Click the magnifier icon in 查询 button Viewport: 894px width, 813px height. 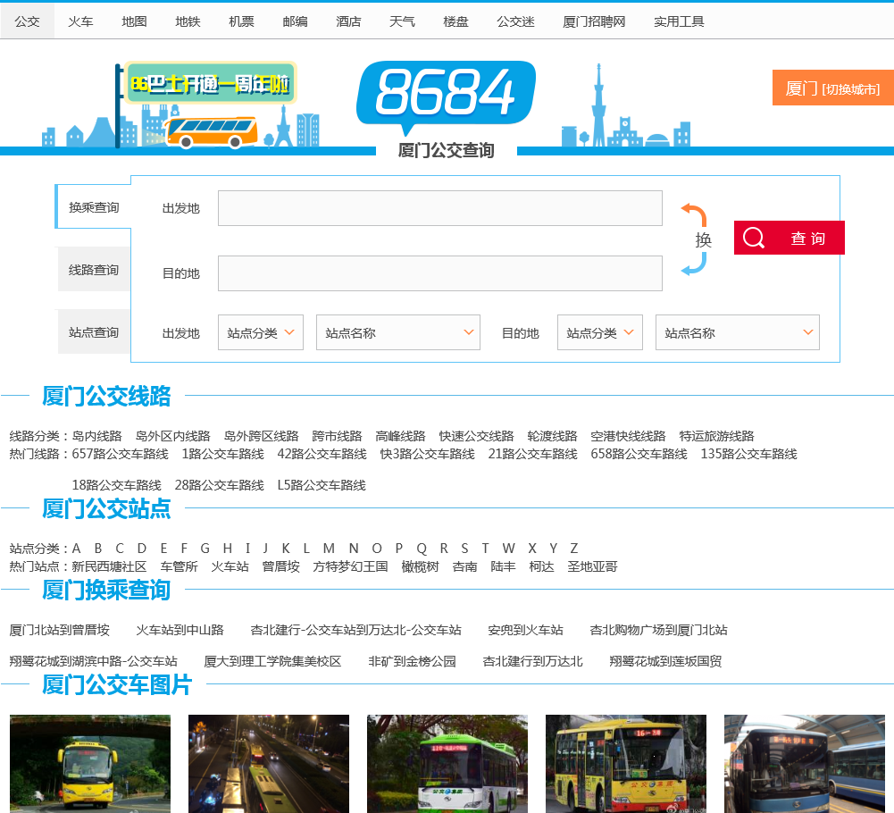click(753, 238)
